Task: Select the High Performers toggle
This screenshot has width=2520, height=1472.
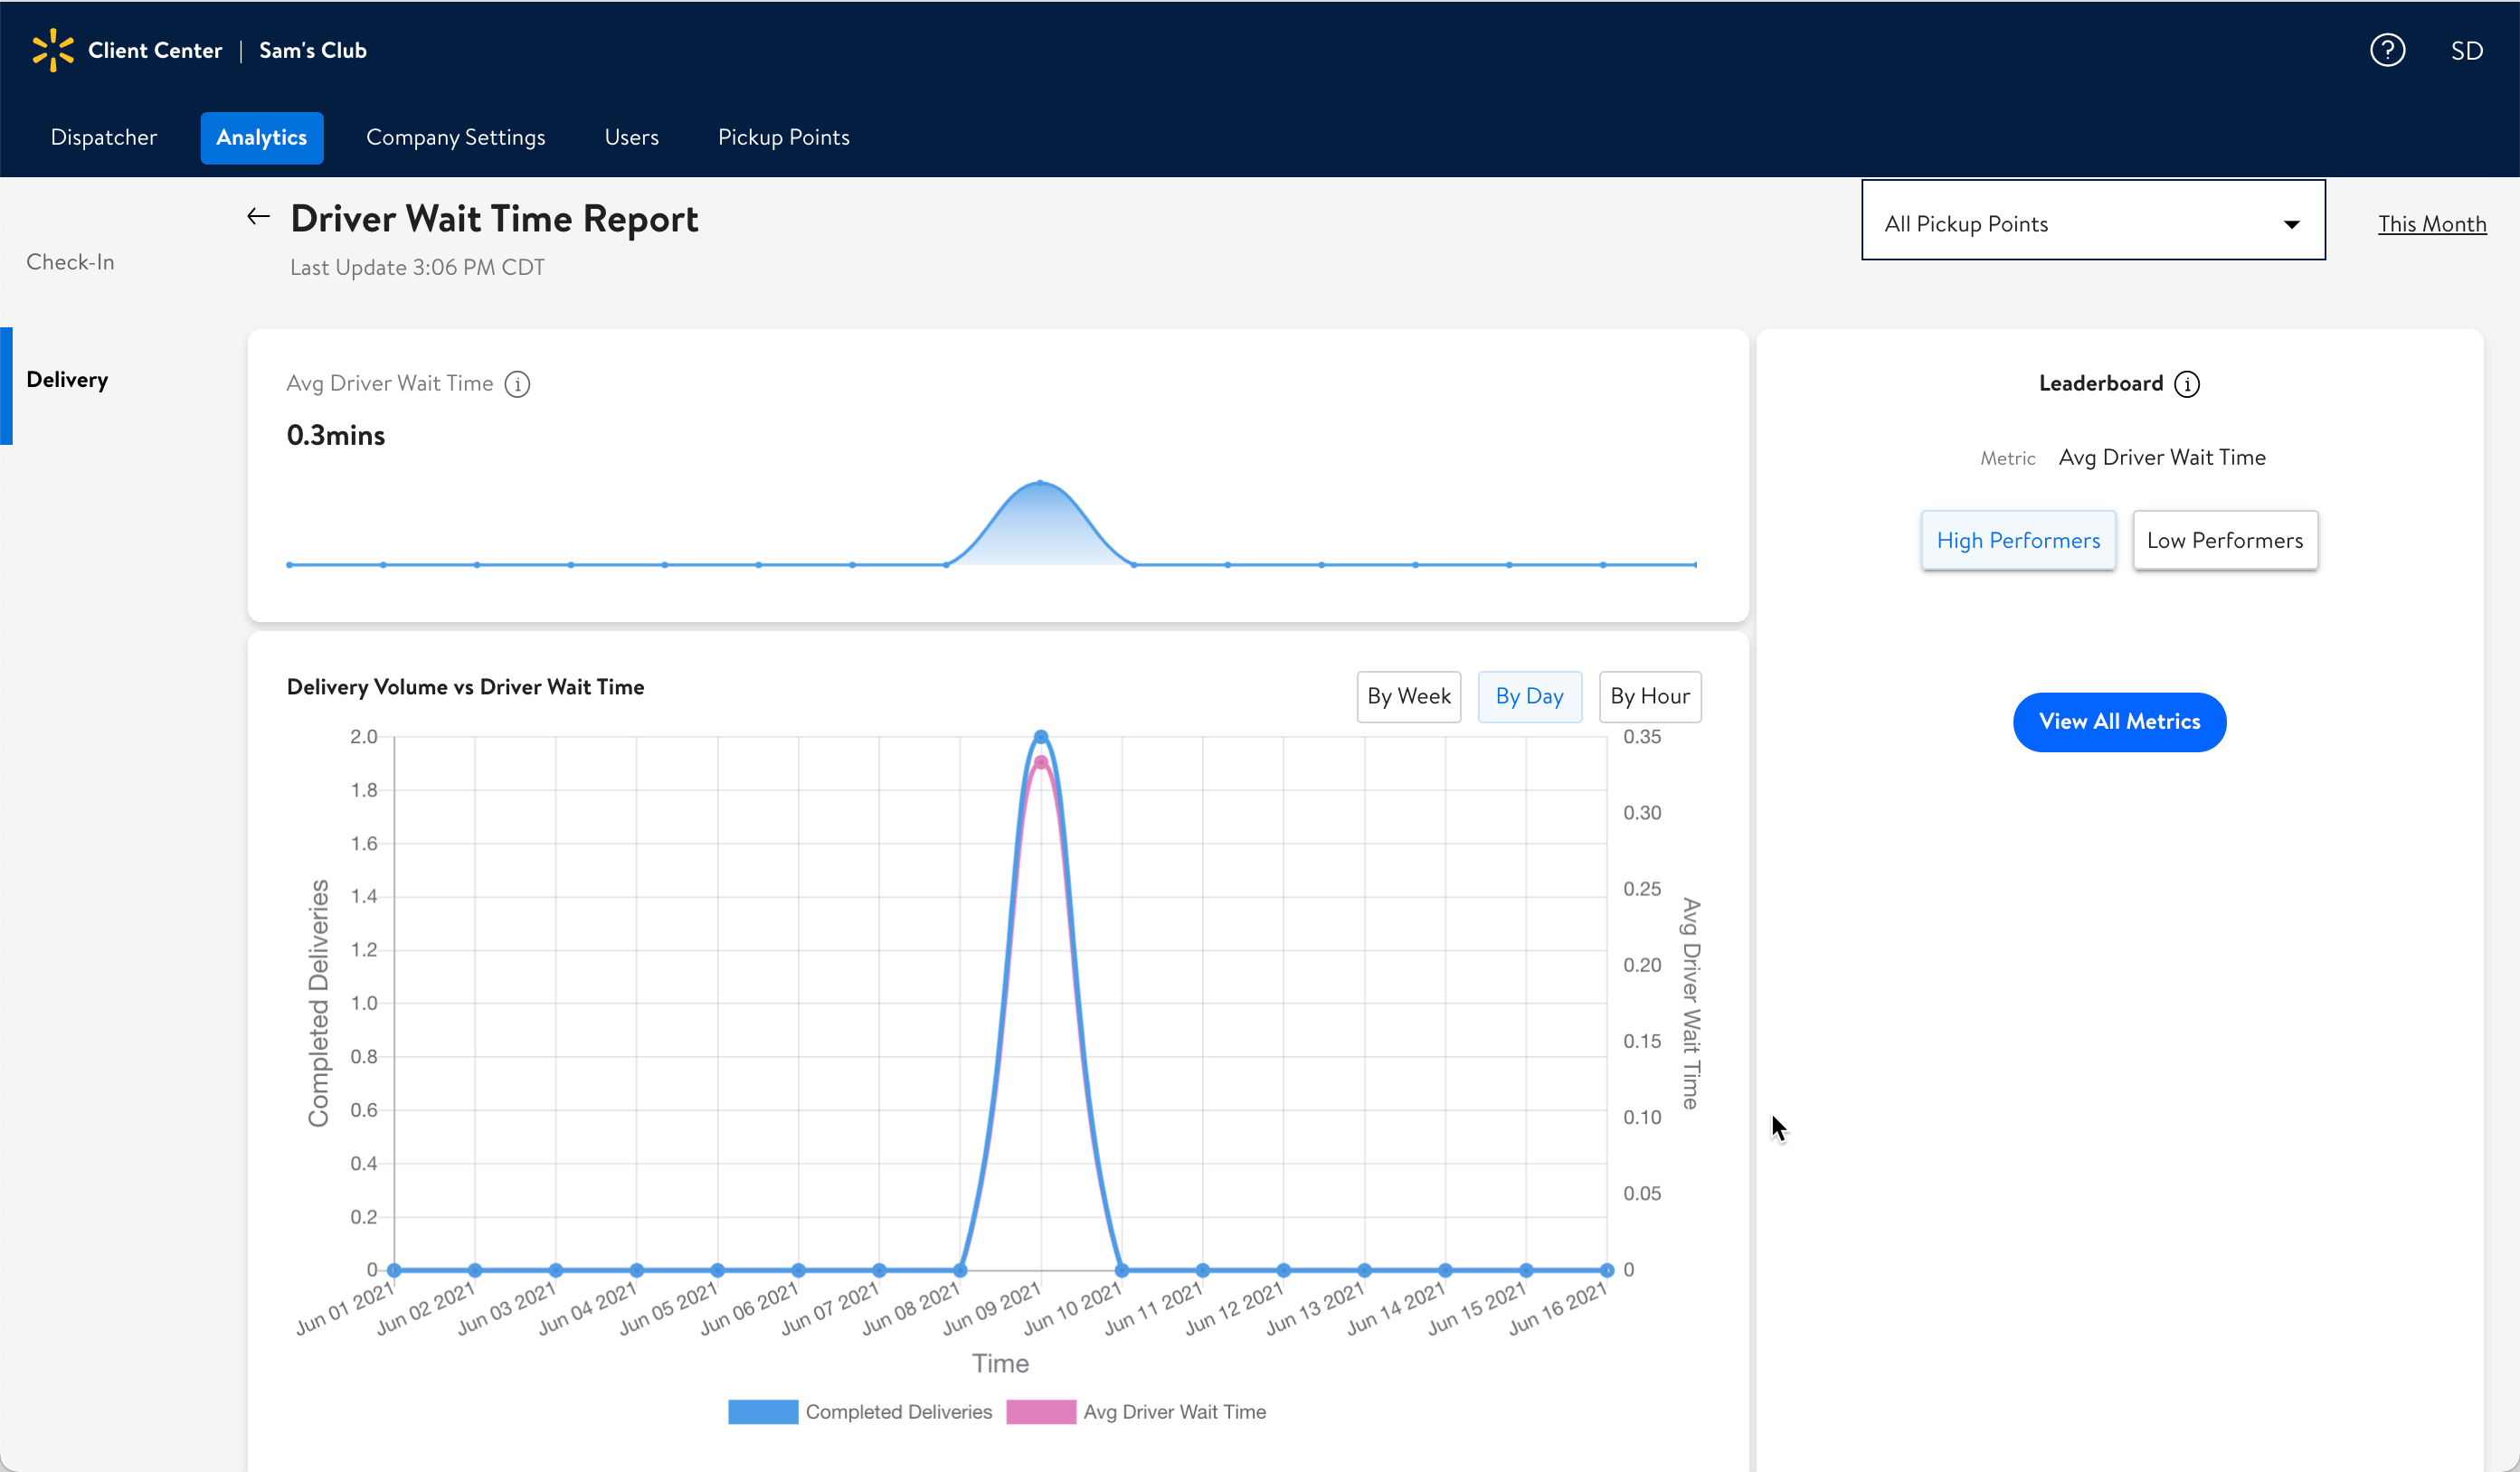Action: (2018, 541)
